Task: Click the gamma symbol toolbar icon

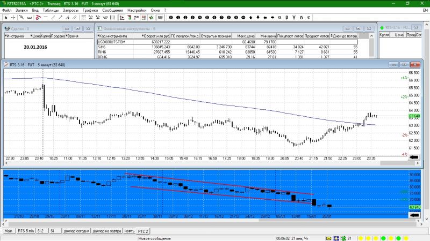Action: tap(294, 18)
